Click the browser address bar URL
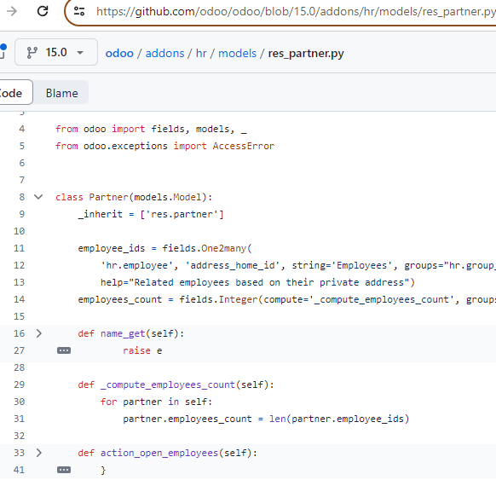 click(x=296, y=12)
